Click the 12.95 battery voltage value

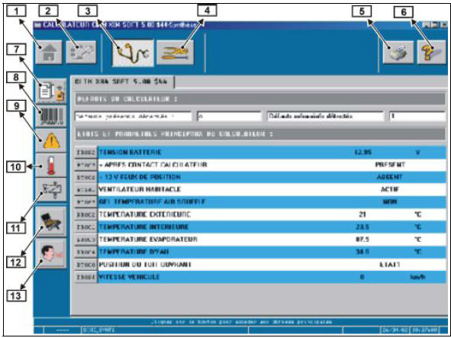362,152
